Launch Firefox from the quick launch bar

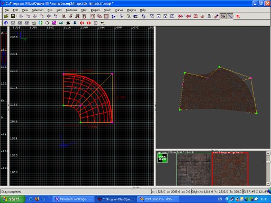(37, 199)
